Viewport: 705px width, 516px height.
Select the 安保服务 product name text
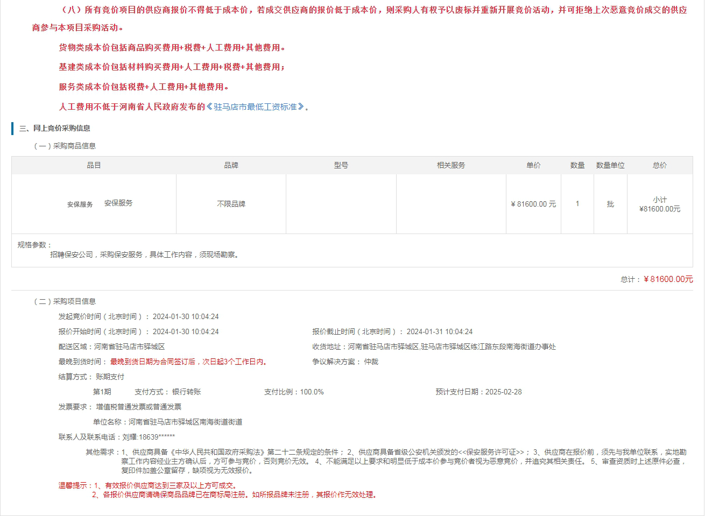(118, 203)
